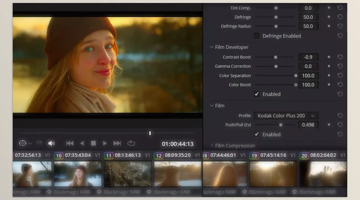Select clip 10 thumbnail
Viewport: 360px width, 200px height.
coord(78,174)
